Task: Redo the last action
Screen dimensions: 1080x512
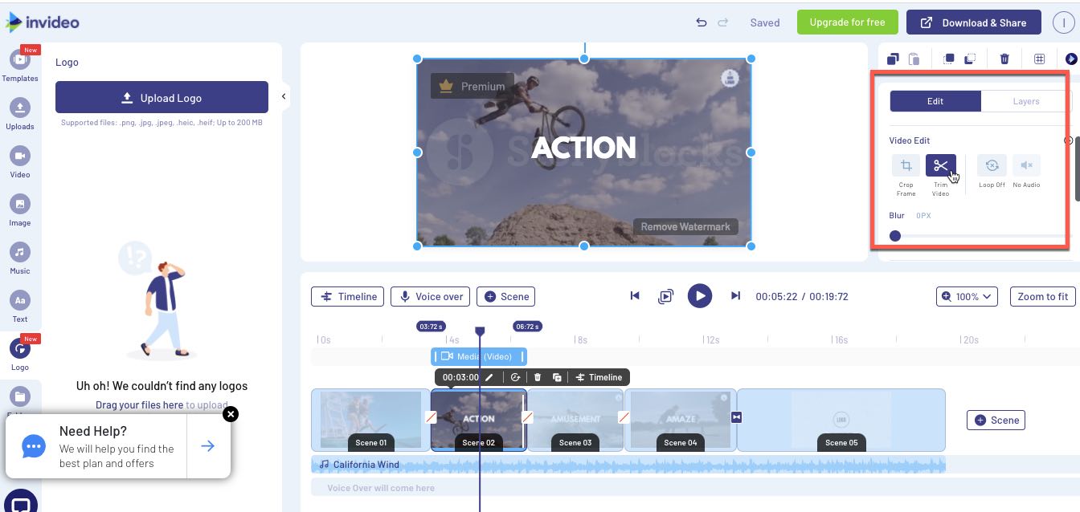Action: pos(723,22)
